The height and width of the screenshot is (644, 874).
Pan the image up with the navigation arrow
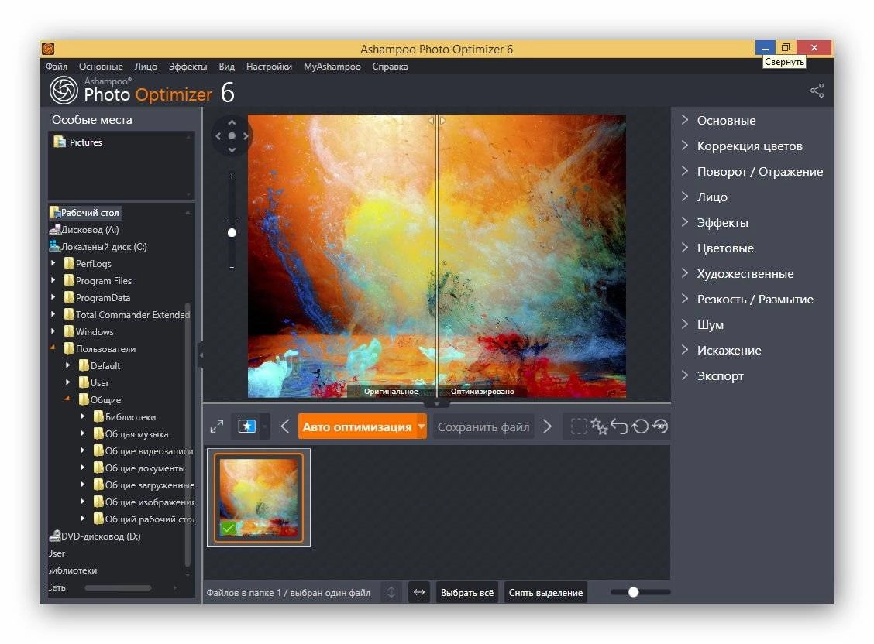point(232,122)
